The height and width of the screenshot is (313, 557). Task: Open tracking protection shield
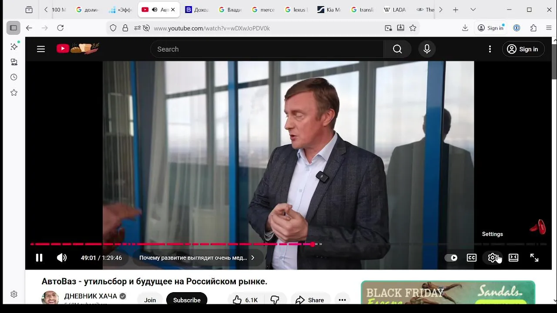(x=113, y=28)
